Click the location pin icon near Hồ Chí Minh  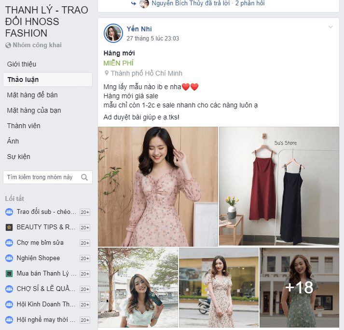[107, 73]
